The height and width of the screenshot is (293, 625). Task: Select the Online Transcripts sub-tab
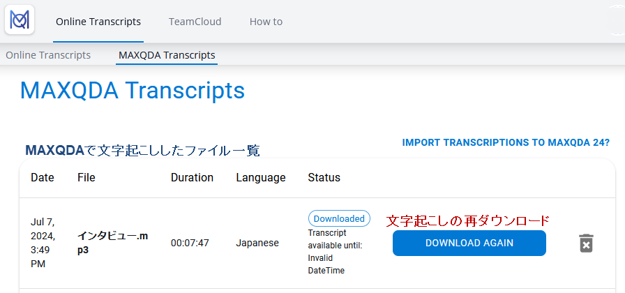click(48, 55)
